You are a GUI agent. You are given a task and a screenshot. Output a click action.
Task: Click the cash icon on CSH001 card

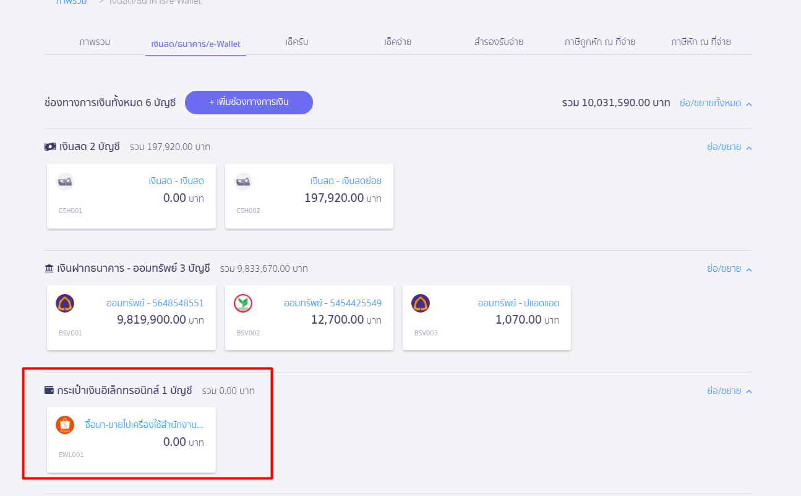[65, 182]
